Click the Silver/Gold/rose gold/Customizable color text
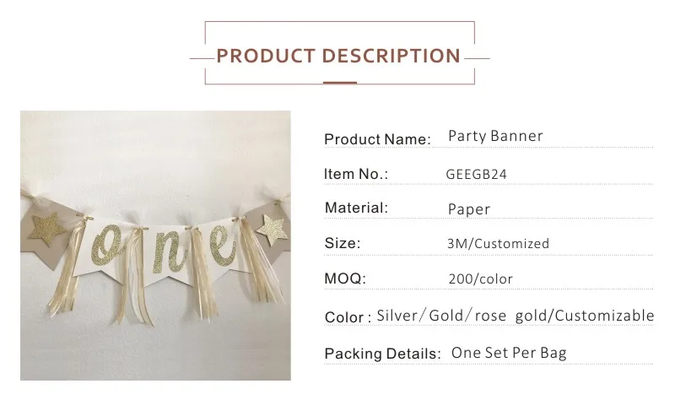 pyautogui.click(x=515, y=316)
